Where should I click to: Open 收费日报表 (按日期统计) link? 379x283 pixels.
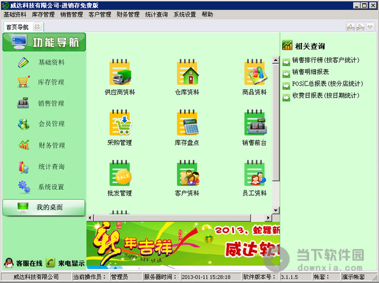[326, 96]
